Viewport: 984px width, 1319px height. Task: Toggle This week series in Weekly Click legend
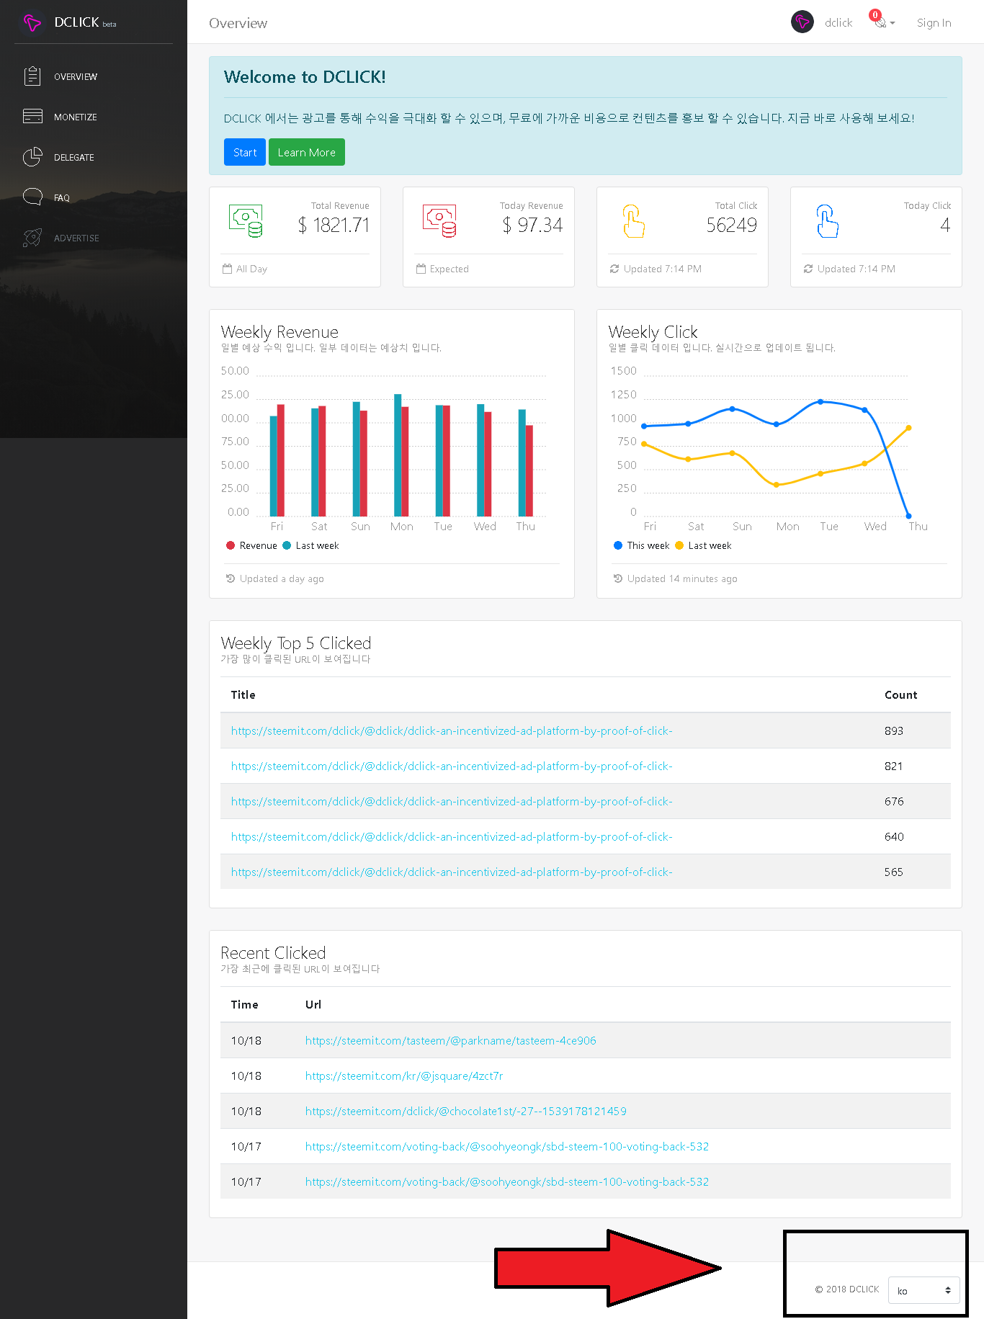point(641,545)
